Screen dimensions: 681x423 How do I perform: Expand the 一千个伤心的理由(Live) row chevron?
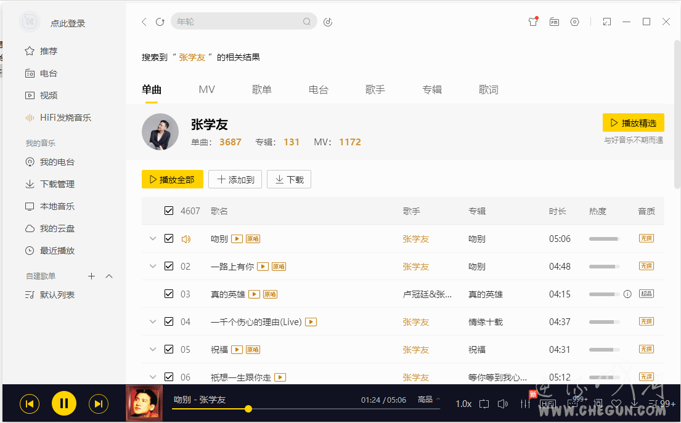point(153,322)
